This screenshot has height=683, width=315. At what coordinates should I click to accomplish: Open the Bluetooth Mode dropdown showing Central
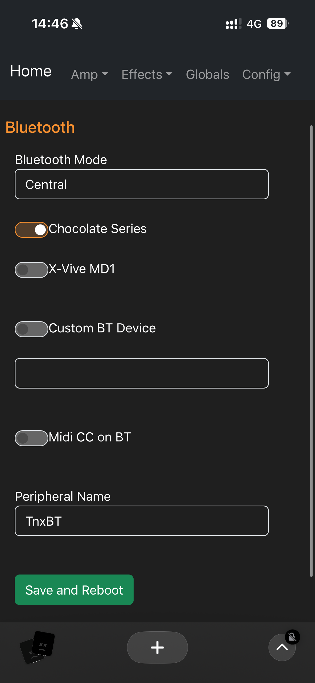tap(142, 184)
